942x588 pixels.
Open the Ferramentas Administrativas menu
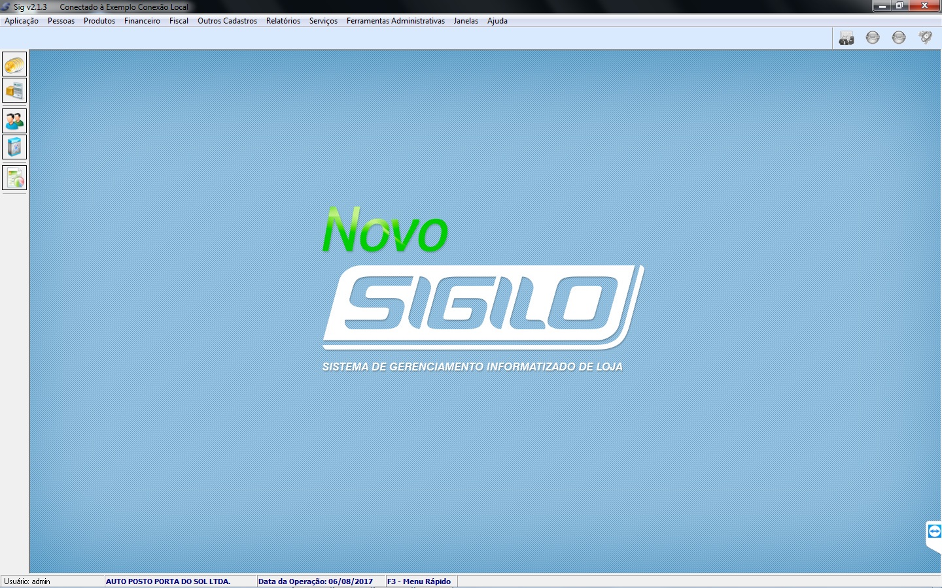tap(396, 21)
